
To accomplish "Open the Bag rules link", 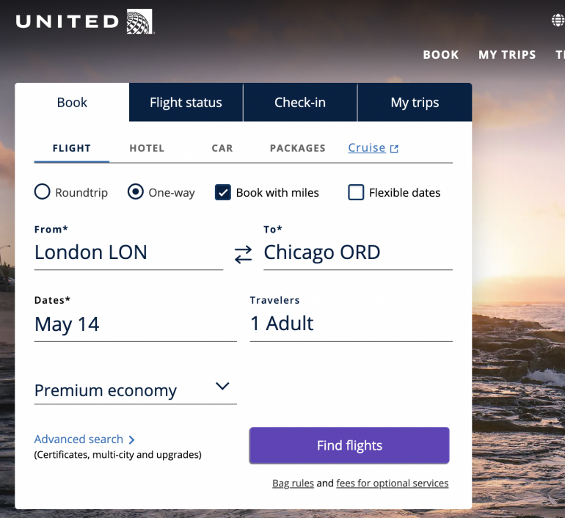I will click(293, 484).
